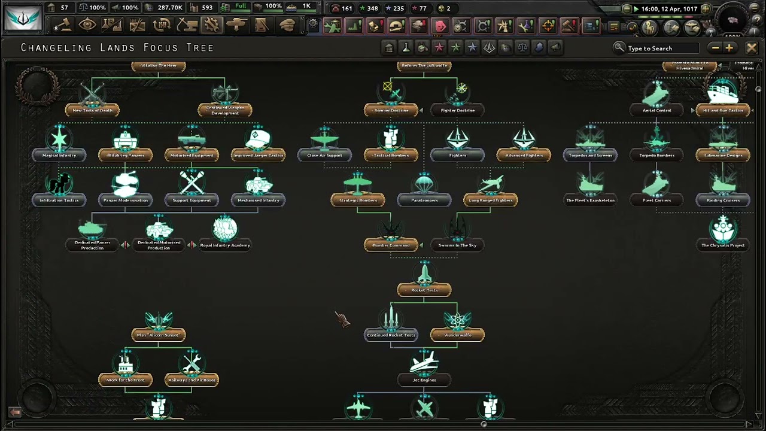
Task: Click the manpower counter showing 287.70K
Action: pyautogui.click(x=165, y=7)
